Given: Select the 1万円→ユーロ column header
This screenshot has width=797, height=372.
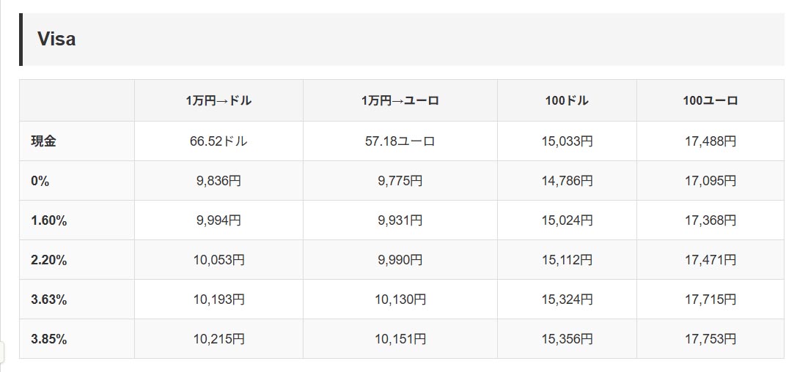Looking at the screenshot, I should tap(400, 101).
